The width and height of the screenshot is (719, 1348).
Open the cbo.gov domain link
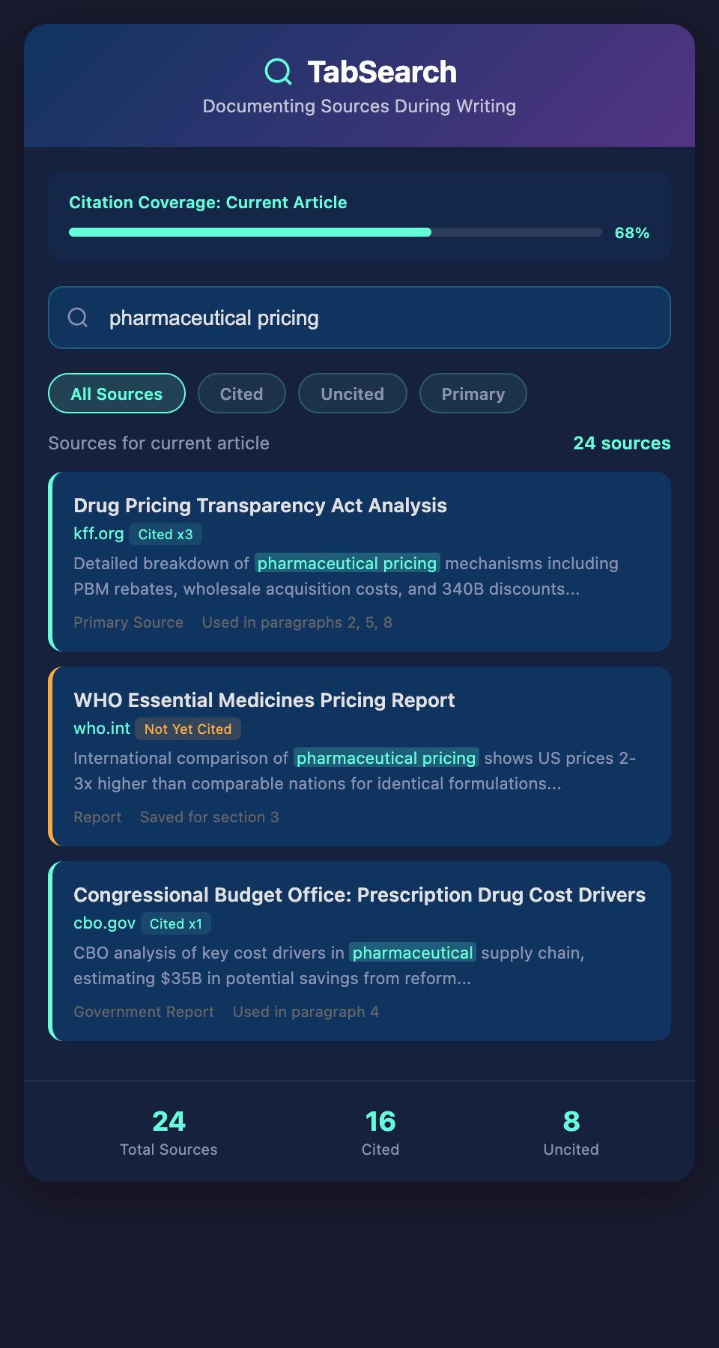click(x=104, y=923)
